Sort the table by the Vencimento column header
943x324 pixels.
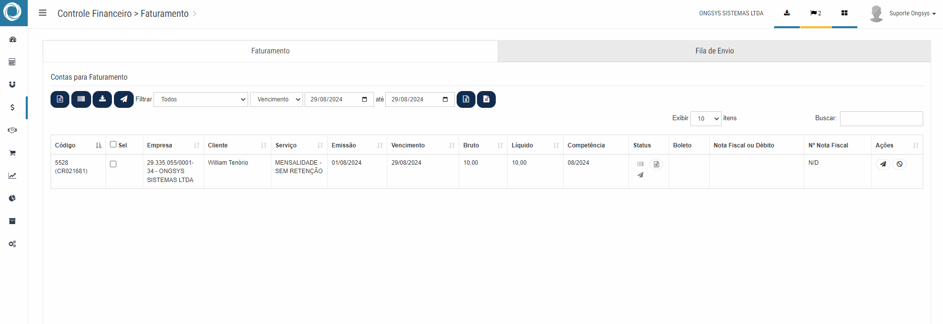click(423, 145)
